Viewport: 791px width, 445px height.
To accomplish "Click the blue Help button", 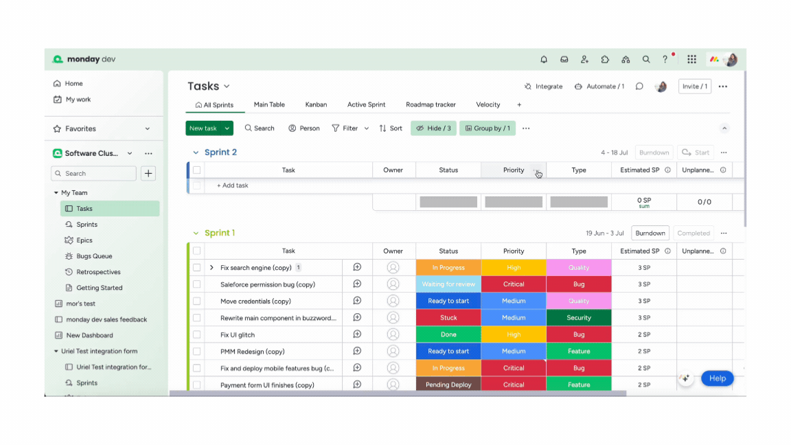I will click(718, 378).
